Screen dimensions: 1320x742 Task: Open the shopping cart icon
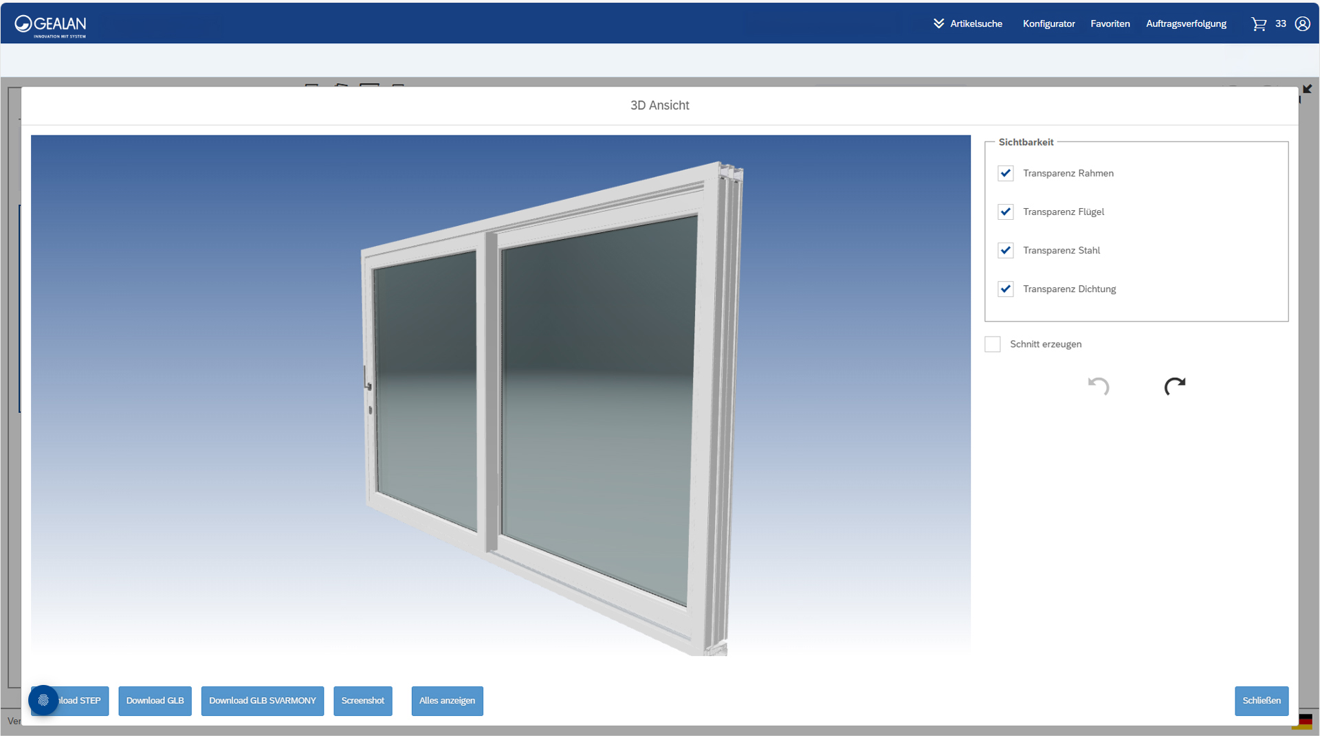pos(1259,24)
